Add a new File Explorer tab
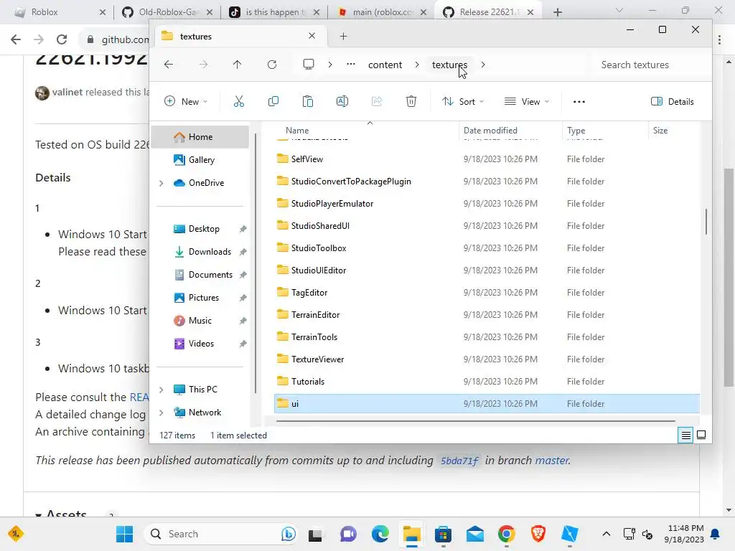The width and height of the screenshot is (735, 551). click(344, 37)
